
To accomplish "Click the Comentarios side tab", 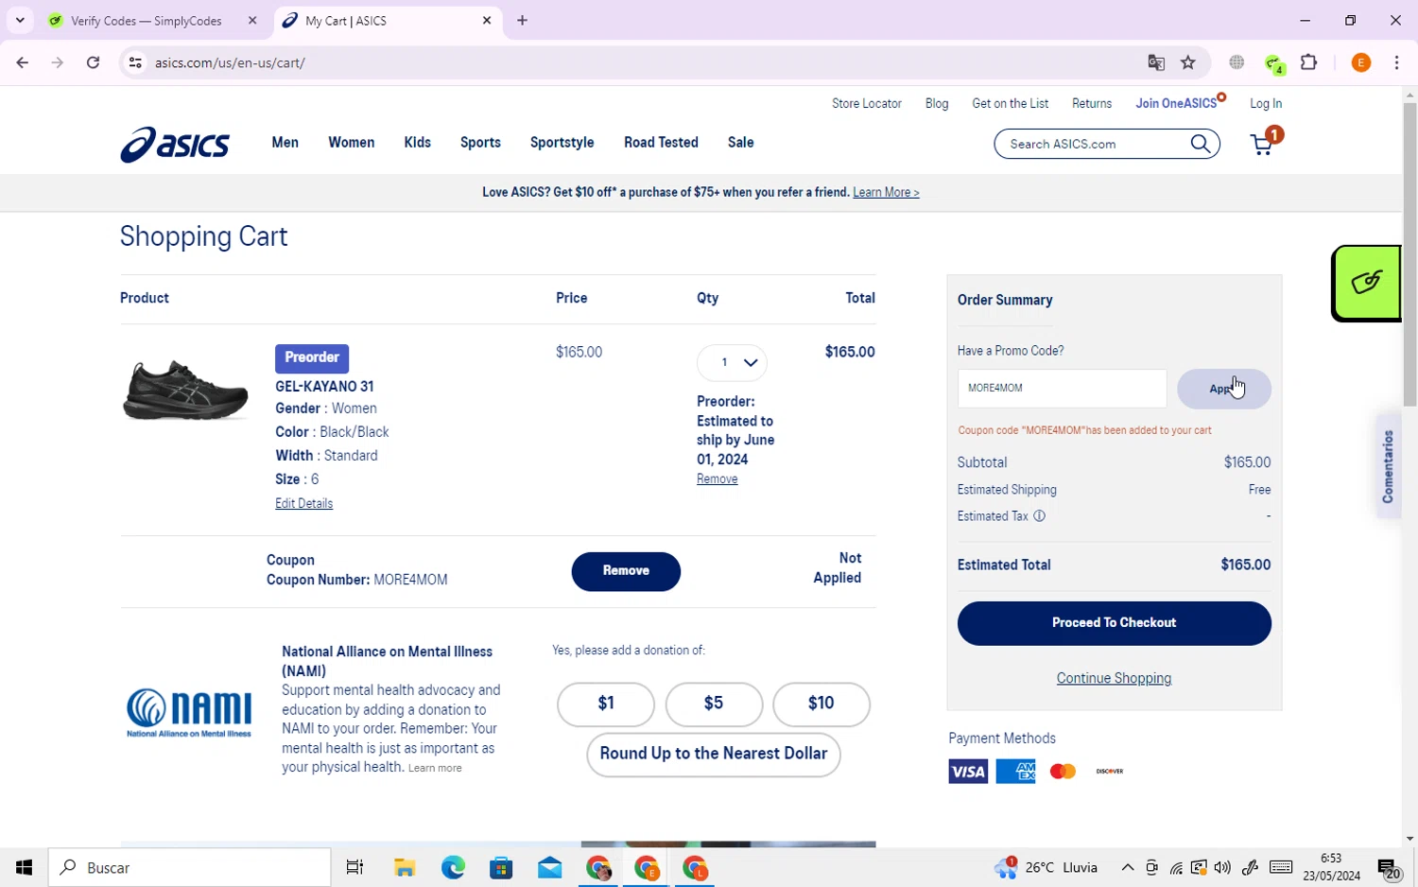I will (1388, 466).
